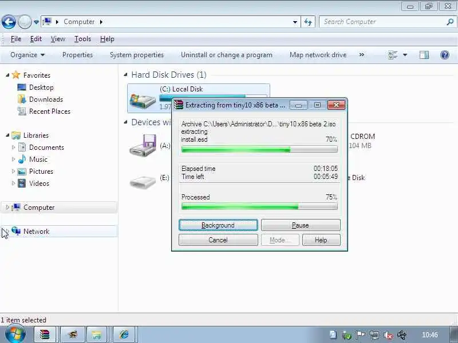This screenshot has width=458, height=343.
Task: Launch Internet Explorer from the taskbar
Action: 124,334
